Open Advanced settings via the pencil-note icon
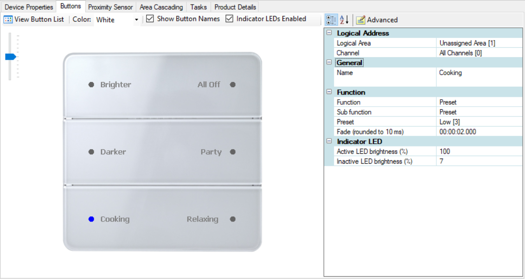Viewport: 525px width, 279px height. point(361,19)
